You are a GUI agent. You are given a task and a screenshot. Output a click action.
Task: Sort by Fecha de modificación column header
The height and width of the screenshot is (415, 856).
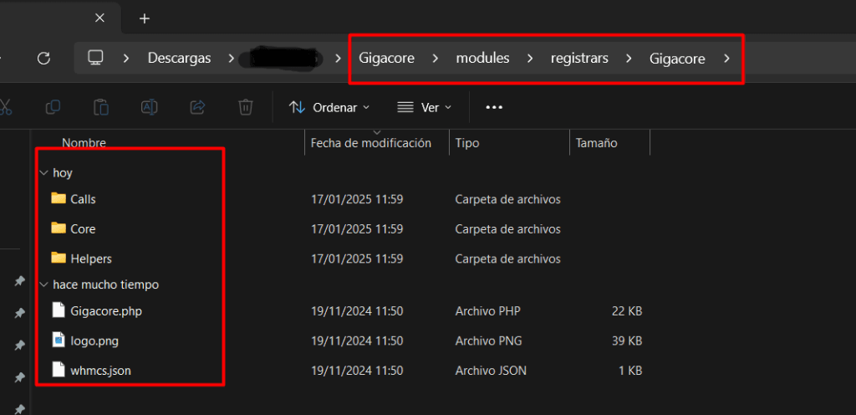(x=370, y=143)
